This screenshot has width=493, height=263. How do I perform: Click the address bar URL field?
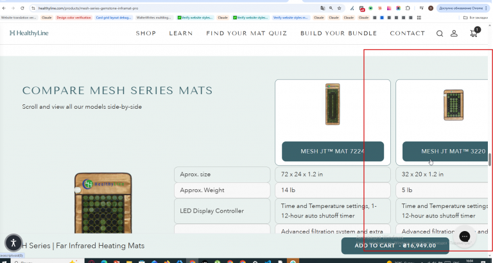coord(176,8)
